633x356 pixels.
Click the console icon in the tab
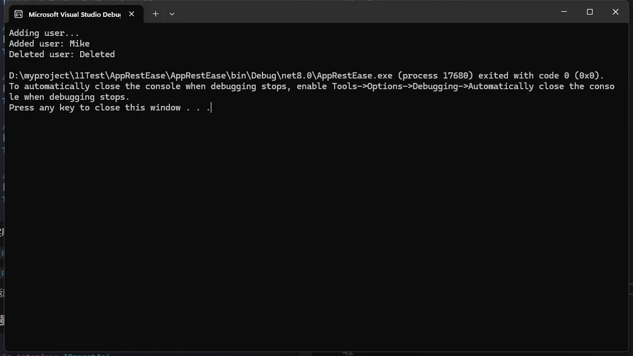point(19,14)
